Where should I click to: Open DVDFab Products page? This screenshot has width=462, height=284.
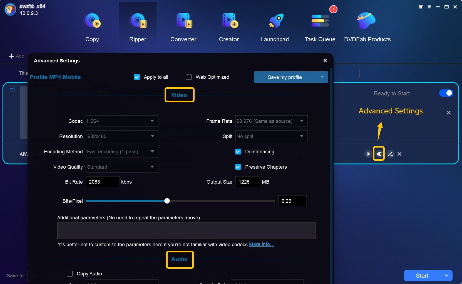[x=367, y=27]
